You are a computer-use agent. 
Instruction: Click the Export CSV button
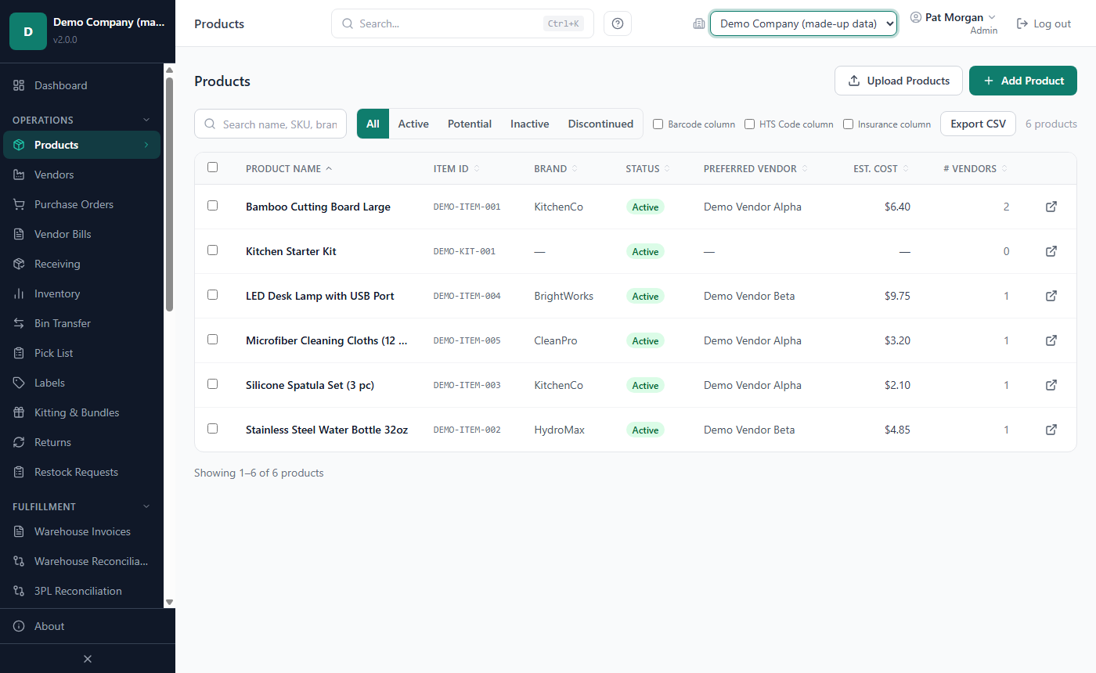[979, 124]
